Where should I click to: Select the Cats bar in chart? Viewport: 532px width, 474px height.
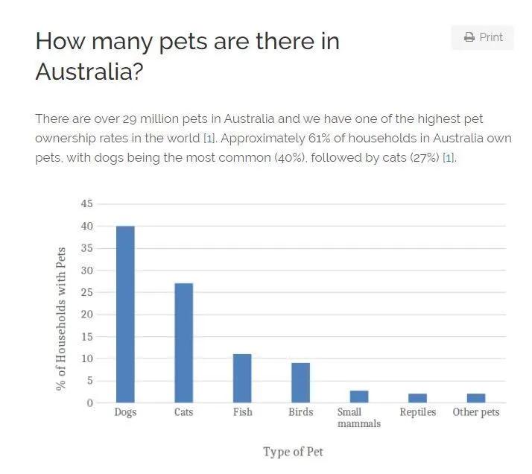coord(183,343)
